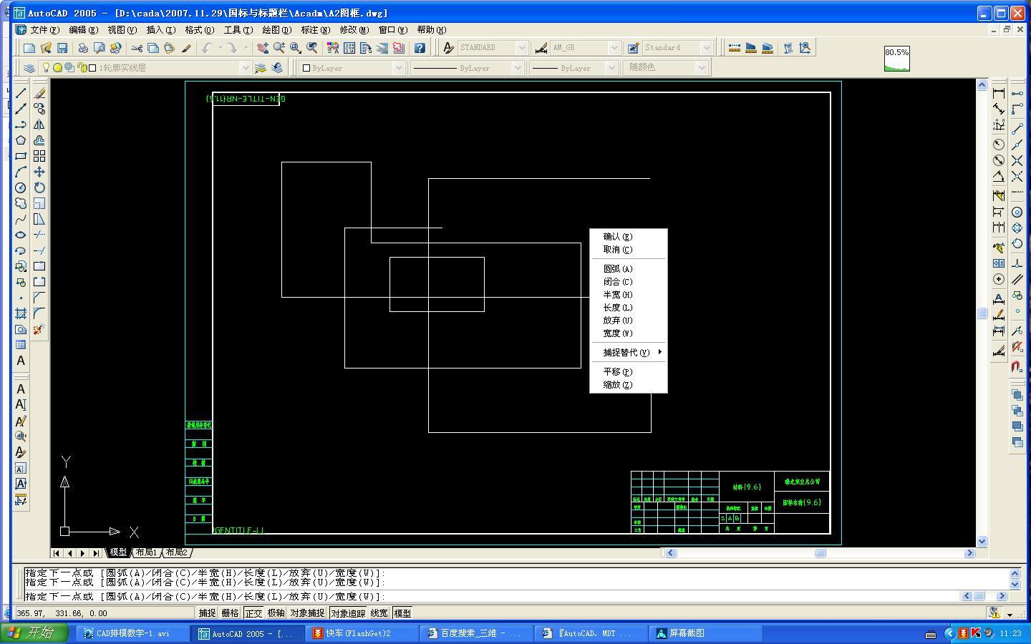Toggle 对象捕捉 object snap
Screen dimensions: 1031x644
point(307,613)
